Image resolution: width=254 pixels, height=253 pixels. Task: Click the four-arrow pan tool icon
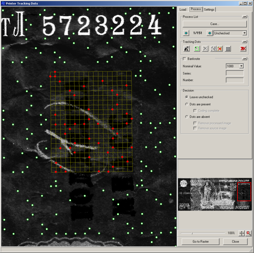(241, 233)
